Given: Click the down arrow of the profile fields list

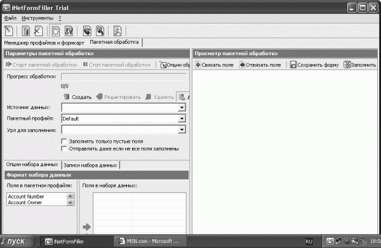Looking at the screenshot, I should coord(70,202).
